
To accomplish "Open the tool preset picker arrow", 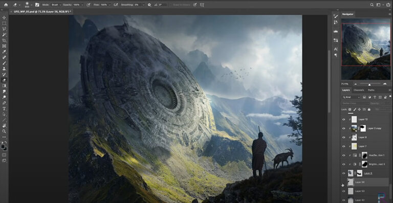I will pos(19,5).
